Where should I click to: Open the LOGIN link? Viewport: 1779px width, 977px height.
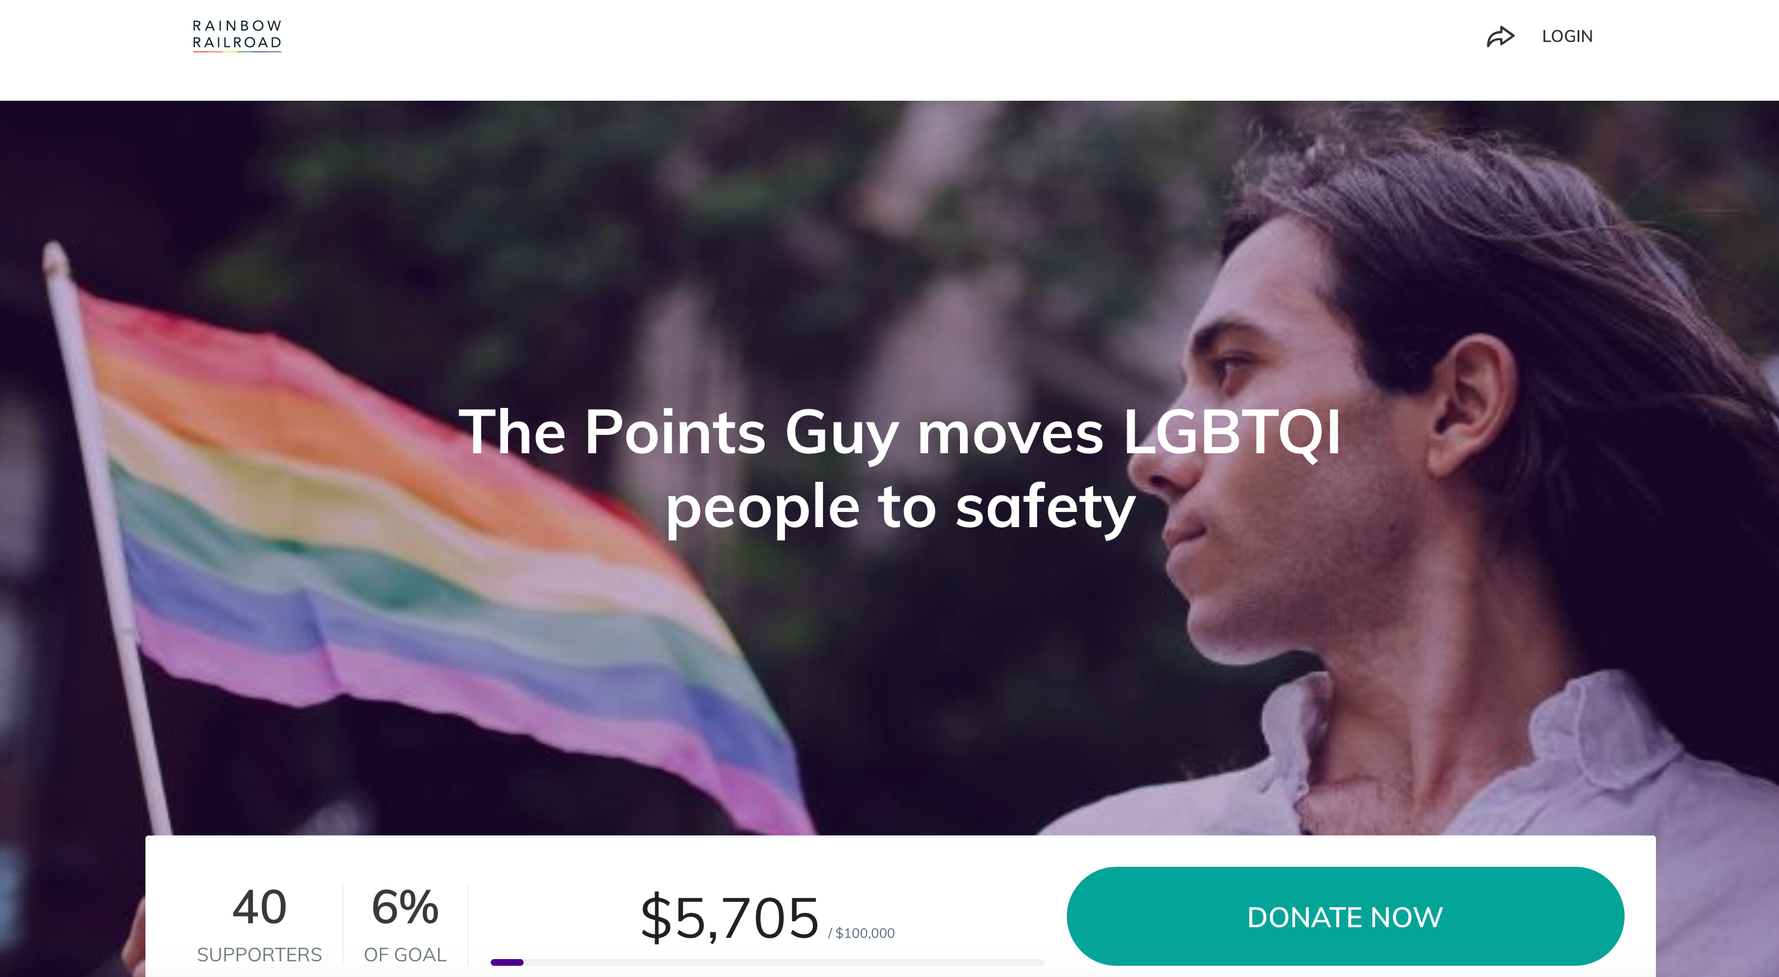pos(1567,36)
